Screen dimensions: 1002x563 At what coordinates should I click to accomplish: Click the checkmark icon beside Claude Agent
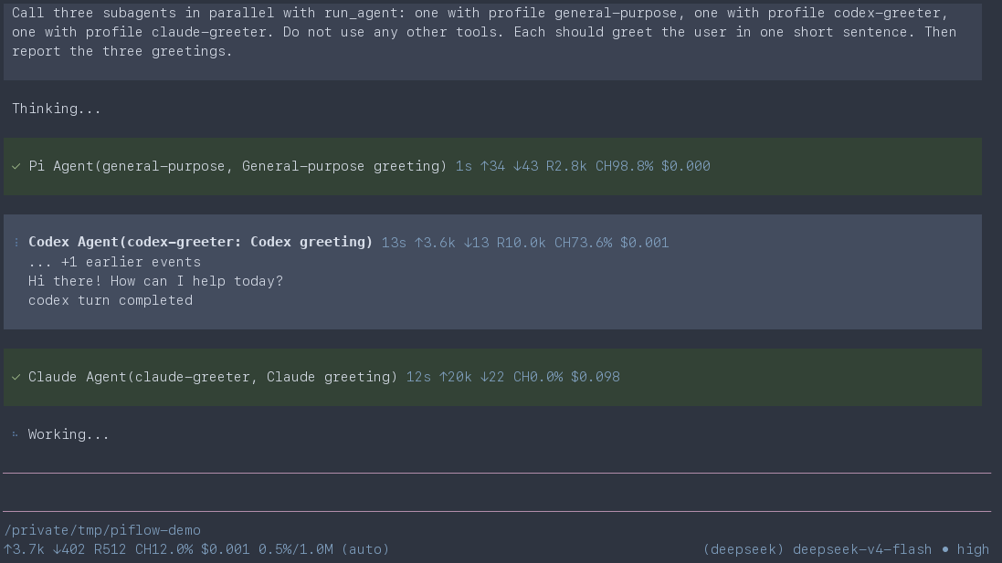[16, 377]
